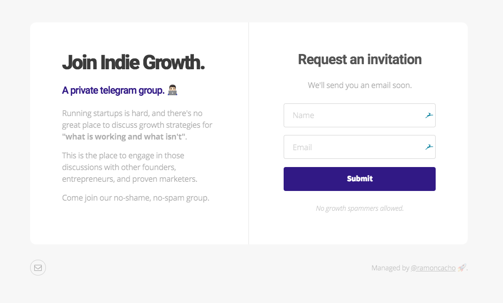Viewport: 503px width, 303px height.
Task: Click the autofill icon in the Name field
Action: 429,115
